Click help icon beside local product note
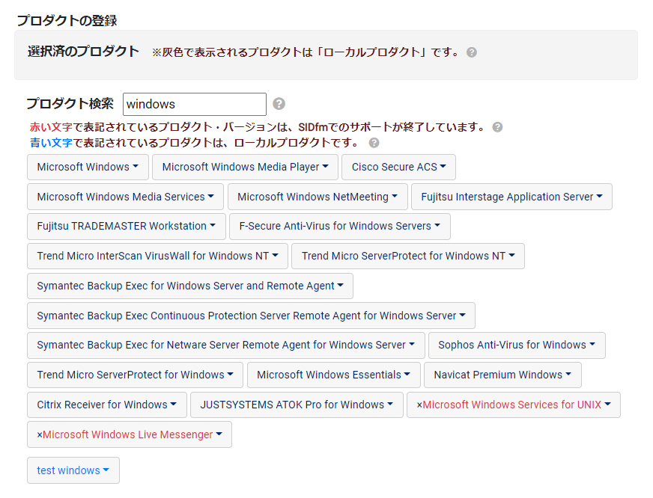The width and height of the screenshot is (653, 498). coord(472,52)
